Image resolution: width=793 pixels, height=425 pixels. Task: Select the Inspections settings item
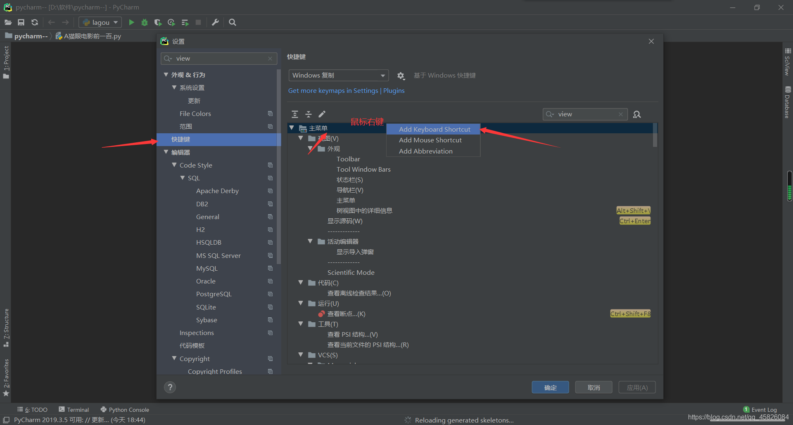click(x=197, y=333)
